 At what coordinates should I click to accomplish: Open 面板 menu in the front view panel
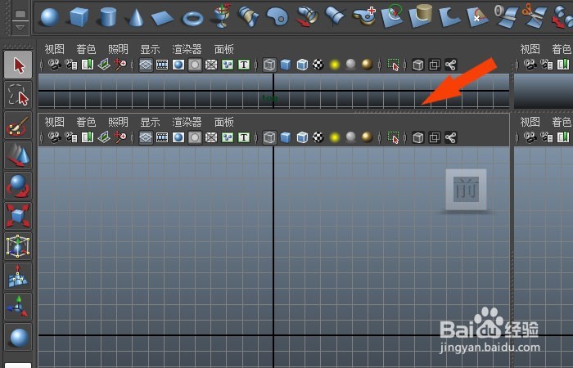[223, 122]
